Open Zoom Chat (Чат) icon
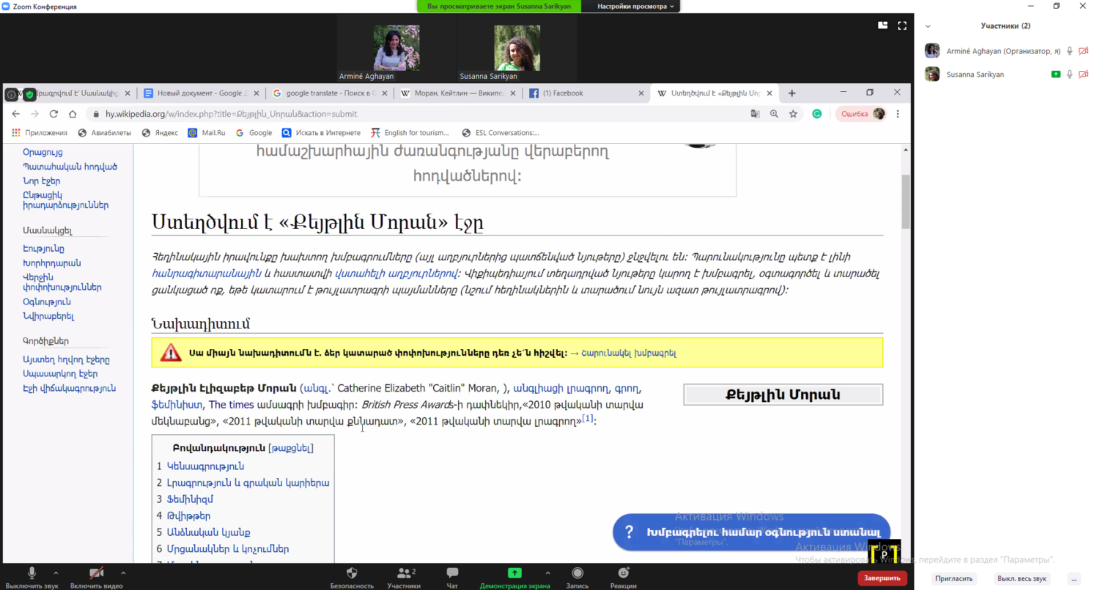Viewport: 1096px width, 590px height. click(x=453, y=577)
